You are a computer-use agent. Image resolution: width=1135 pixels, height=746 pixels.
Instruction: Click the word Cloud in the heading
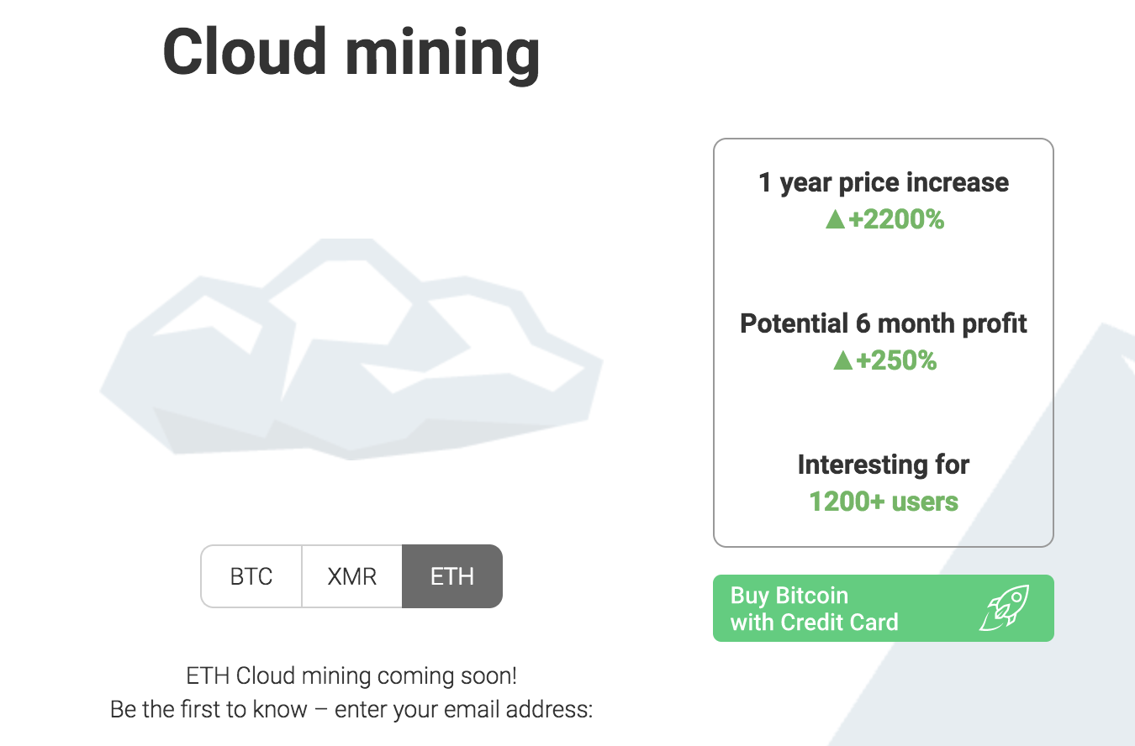tap(242, 52)
